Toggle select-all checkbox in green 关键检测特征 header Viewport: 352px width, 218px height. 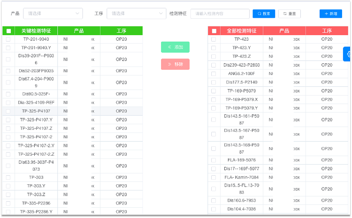point(8,31)
